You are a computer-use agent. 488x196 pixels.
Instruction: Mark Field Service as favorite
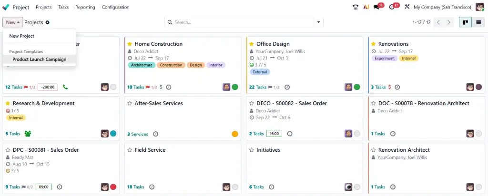(x=130, y=150)
